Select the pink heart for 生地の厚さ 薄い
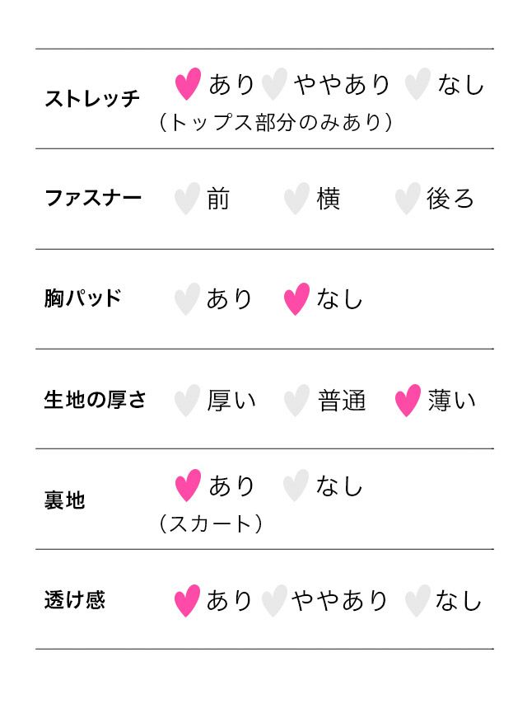Screen dimensions: 527x704 (407, 401)
